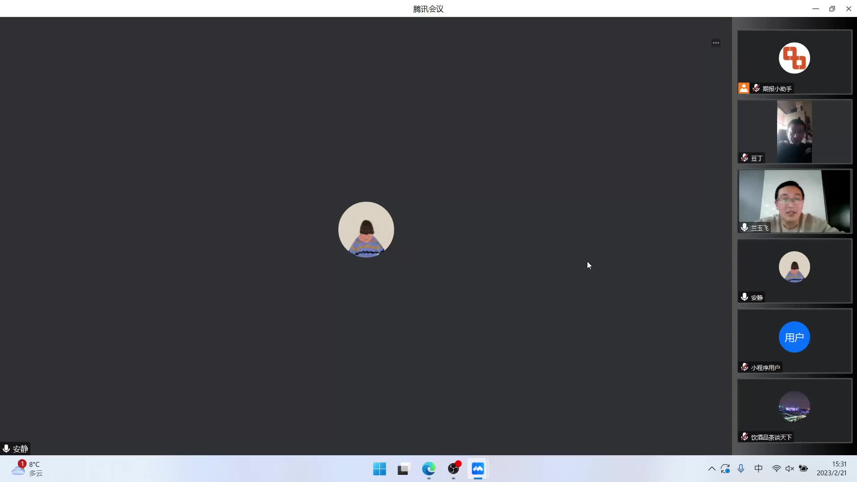857x482 pixels.
Task: Click the 安静 avatar tile in sidebar
Action: pyautogui.click(x=794, y=267)
